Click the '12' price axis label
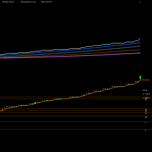Image resolution: width=152 pixels, height=152 pixels. [146, 113]
